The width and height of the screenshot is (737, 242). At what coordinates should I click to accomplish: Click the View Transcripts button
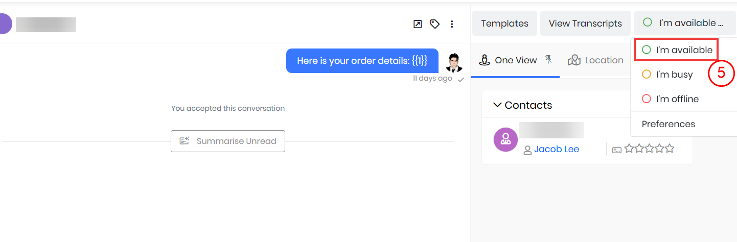click(x=585, y=23)
